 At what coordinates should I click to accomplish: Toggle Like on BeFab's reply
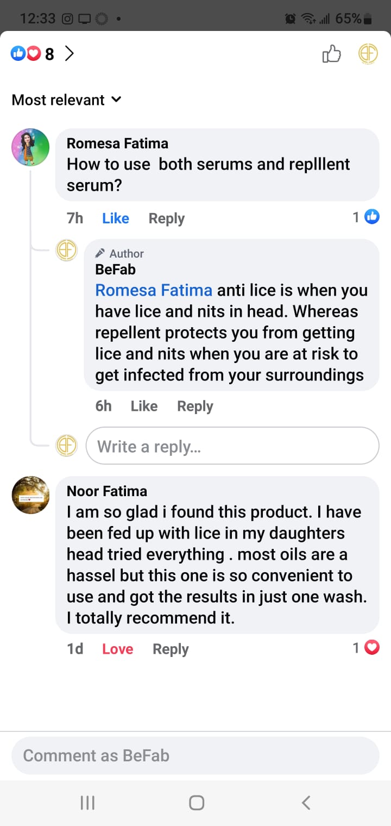pos(143,406)
